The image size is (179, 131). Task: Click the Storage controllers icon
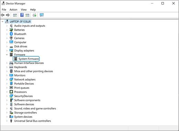[x=11, y=112]
